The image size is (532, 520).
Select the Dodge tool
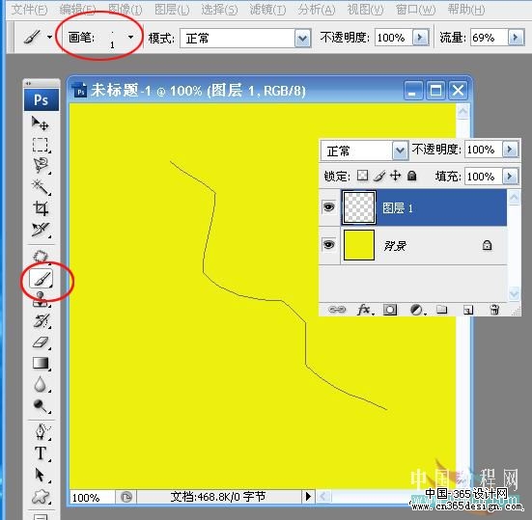tap(41, 405)
